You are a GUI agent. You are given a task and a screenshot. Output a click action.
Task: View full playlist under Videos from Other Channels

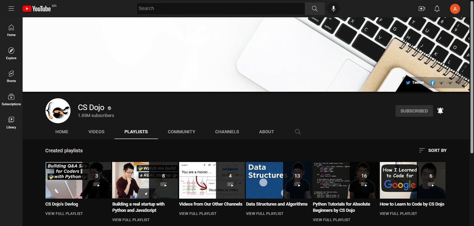(x=198, y=214)
